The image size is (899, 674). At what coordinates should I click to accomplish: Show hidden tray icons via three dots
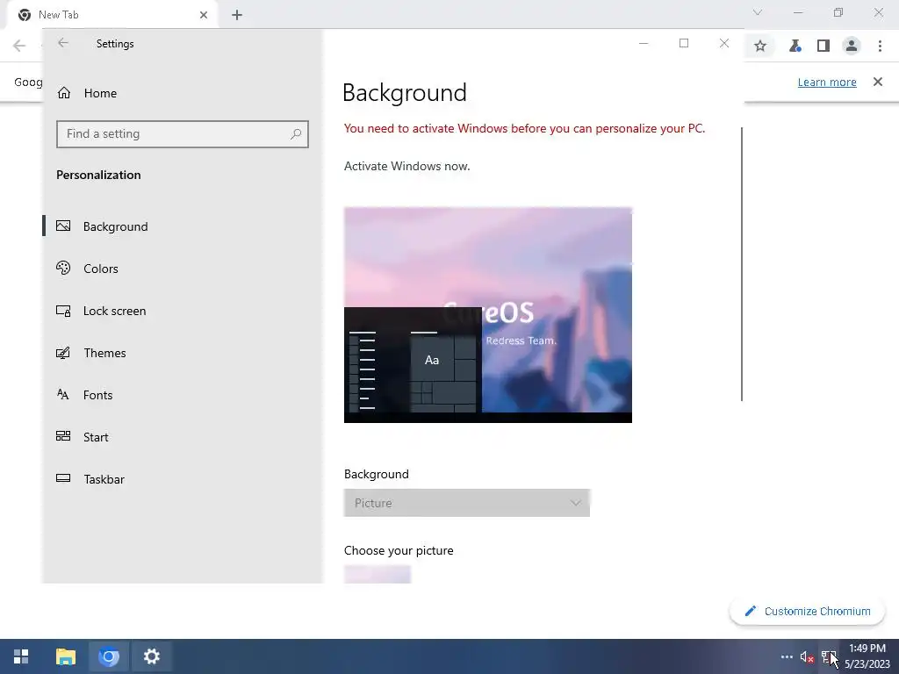coord(787,656)
